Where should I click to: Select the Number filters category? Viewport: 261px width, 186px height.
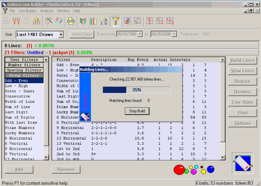(x=24, y=65)
